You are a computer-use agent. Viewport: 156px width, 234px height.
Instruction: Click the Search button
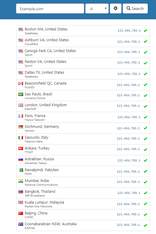point(135,8)
